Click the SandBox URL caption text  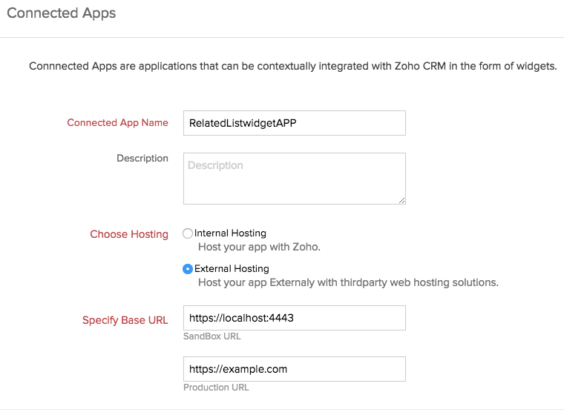pos(211,336)
